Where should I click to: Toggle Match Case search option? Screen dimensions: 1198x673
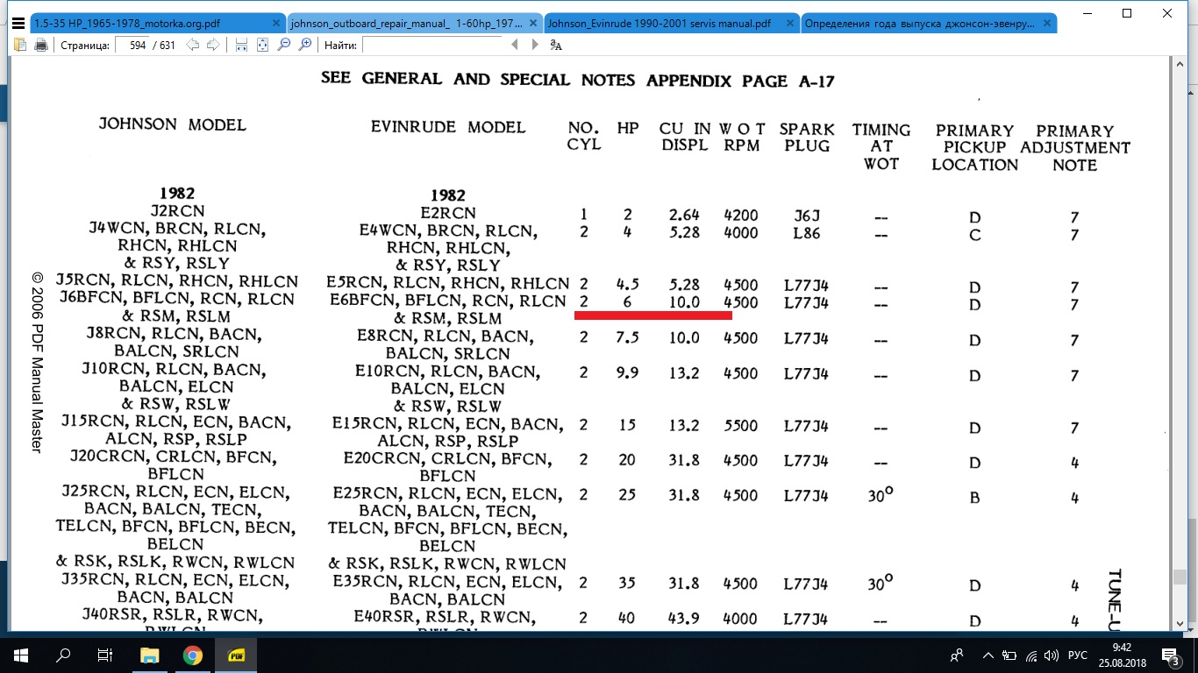[556, 45]
